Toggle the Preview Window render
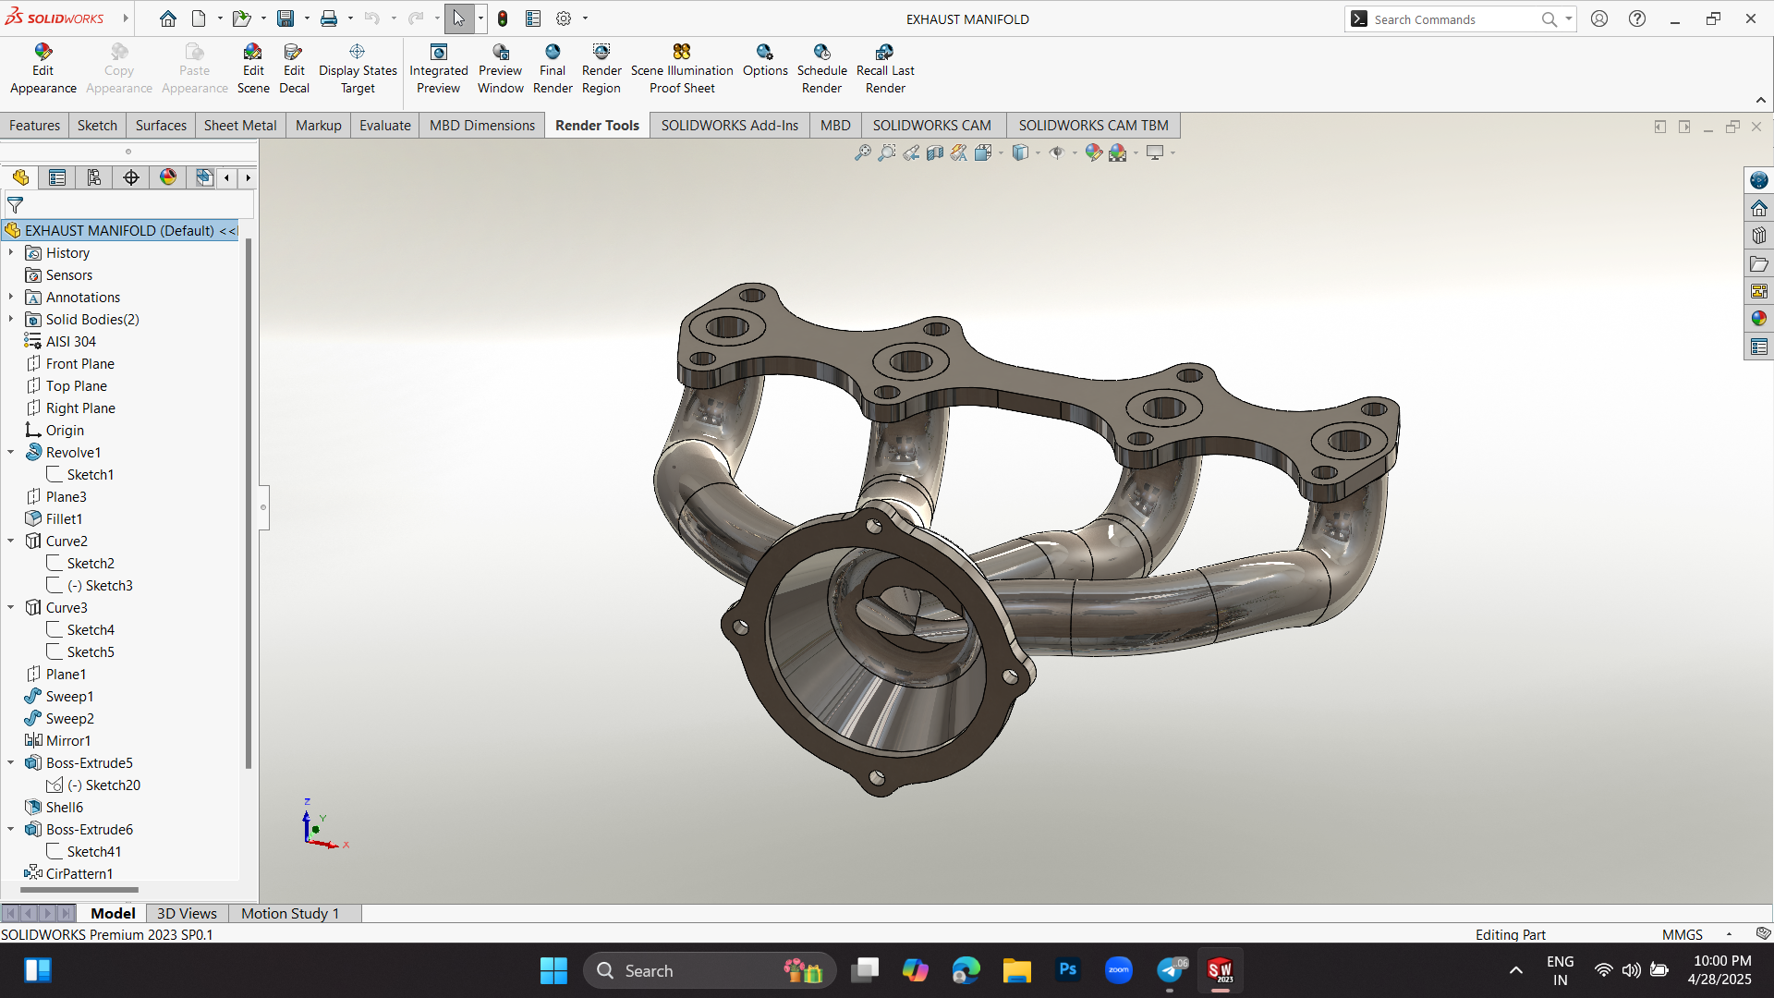Screen dimensions: 1774x998 click(500, 52)
